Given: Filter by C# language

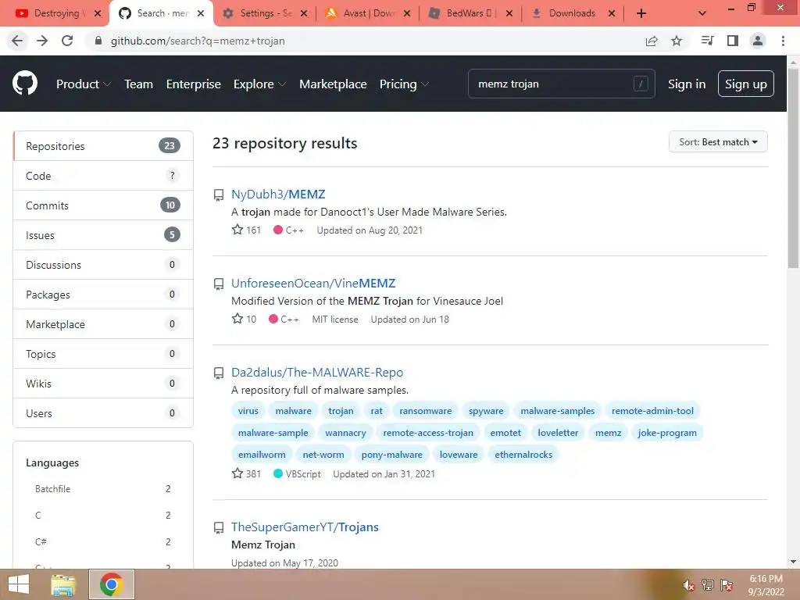Looking at the screenshot, I should point(102,542).
